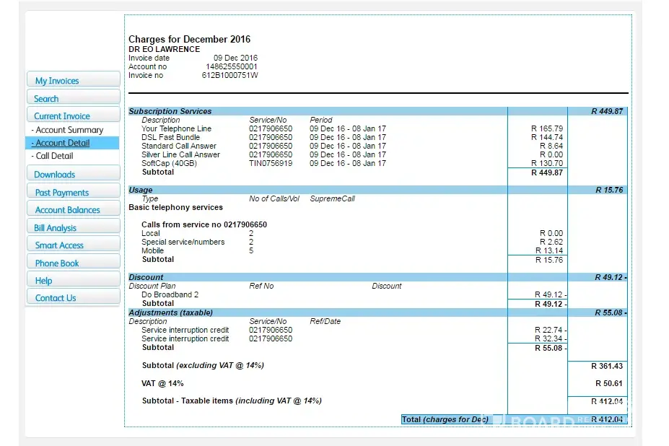Click the Help sidebar button
The height and width of the screenshot is (446, 669).
click(72, 281)
